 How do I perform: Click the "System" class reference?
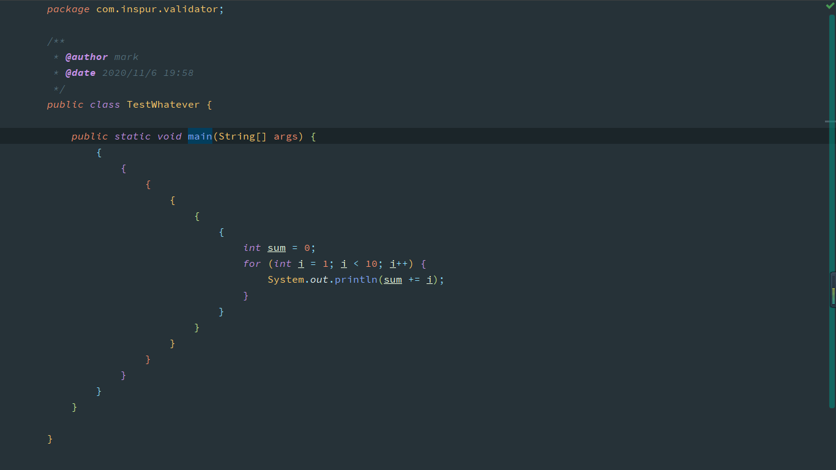286,280
